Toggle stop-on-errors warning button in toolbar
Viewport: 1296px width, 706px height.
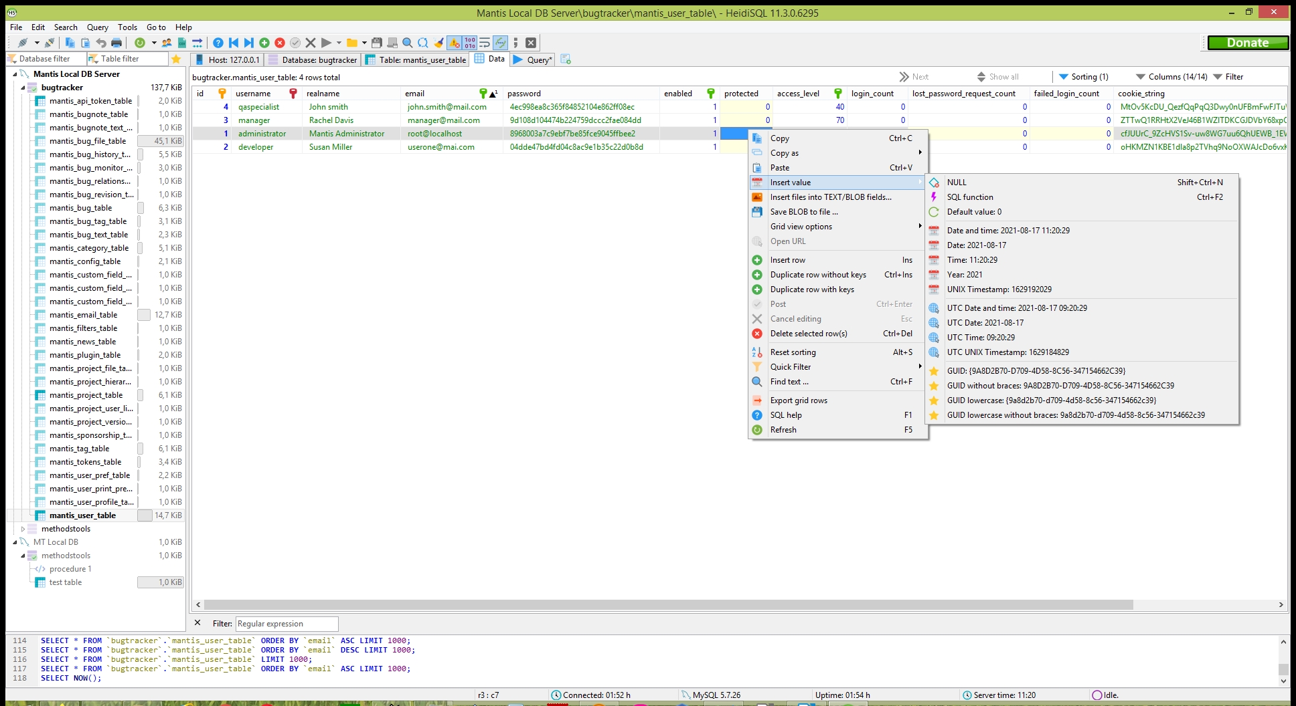click(455, 43)
